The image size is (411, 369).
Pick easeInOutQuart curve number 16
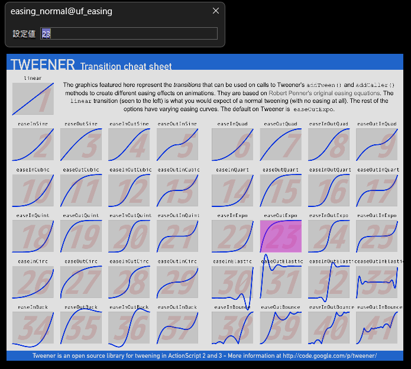tap(329, 190)
